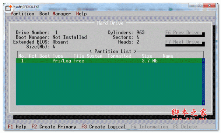Click the 'Formatted' column header
Image resolution: width=221 pixels, height=133 pixels.
[x=119, y=56]
